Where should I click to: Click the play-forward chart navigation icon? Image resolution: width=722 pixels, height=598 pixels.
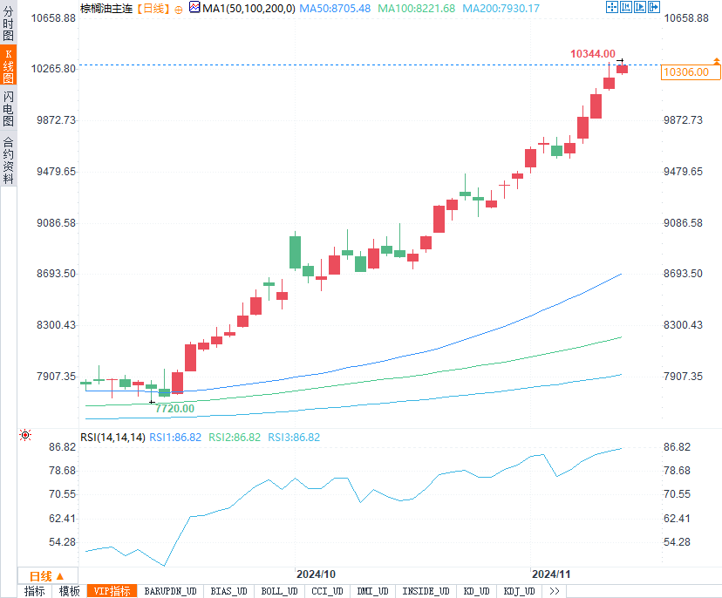[639, 8]
